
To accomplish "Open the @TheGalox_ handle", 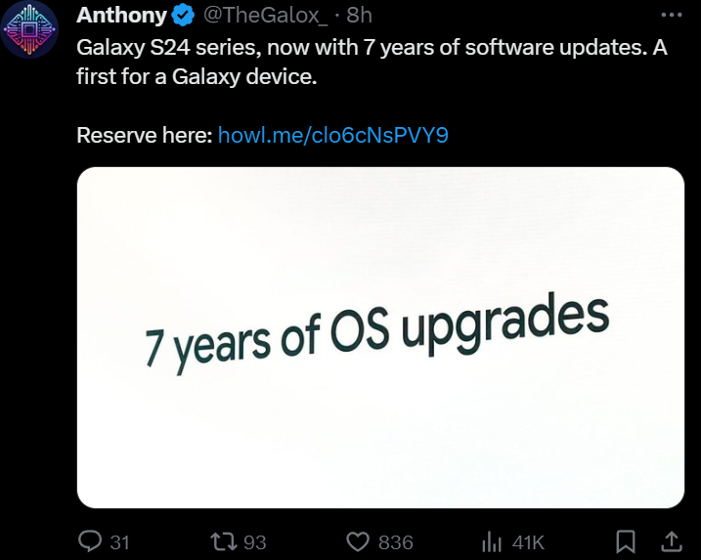I will [x=266, y=16].
